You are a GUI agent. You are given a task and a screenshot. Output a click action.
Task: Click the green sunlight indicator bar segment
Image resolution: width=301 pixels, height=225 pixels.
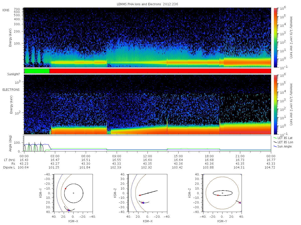click(37, 71)
